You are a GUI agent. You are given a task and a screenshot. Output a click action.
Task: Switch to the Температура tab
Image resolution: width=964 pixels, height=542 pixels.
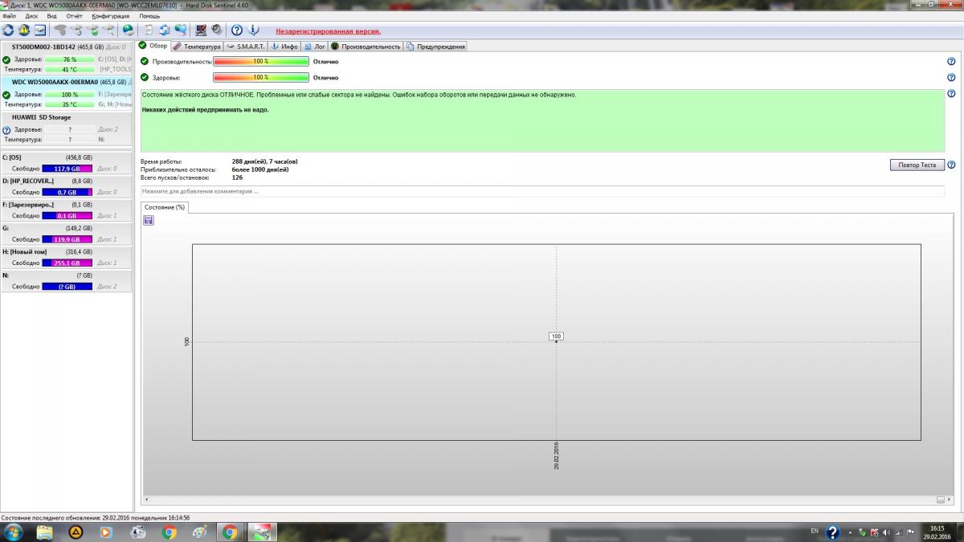click(197, 47)
